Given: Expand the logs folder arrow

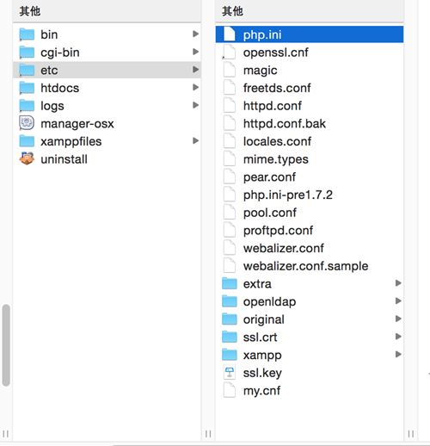Looking at the screenshot, I should pos(195,105).
